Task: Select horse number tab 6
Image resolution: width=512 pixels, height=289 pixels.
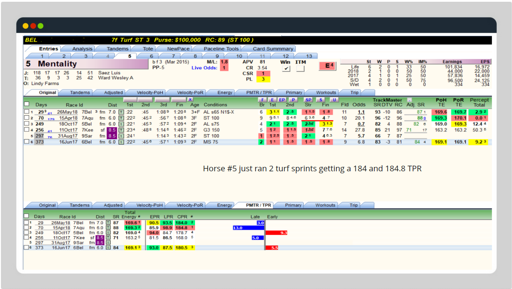Action: (x=151, y=56)
